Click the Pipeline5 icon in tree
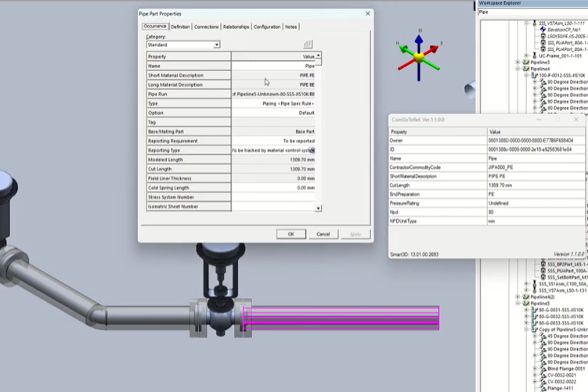 525,304
